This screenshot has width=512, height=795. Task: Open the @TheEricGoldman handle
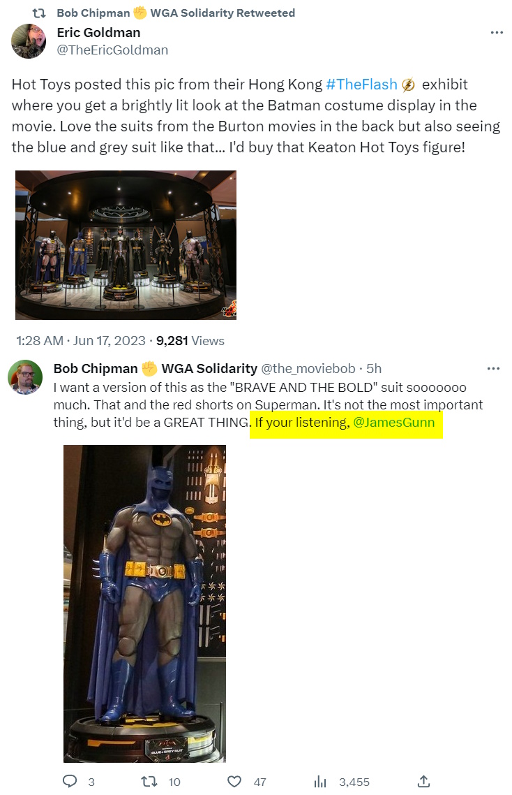tap(112, 50)
